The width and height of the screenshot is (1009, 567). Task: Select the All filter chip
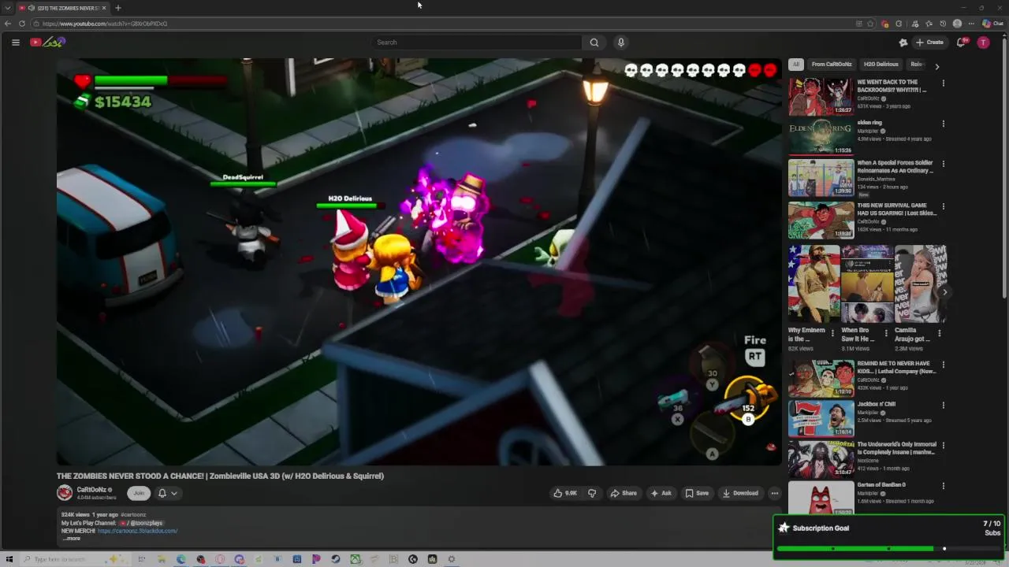[x=796, y=65]
